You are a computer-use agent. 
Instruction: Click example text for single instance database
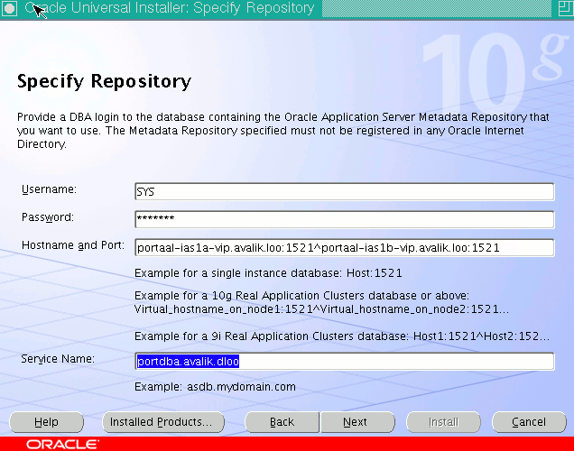tap(268, 273)
